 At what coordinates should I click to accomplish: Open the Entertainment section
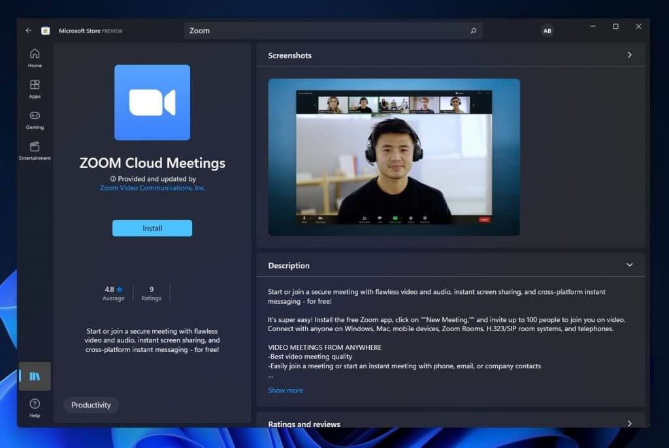tap(35, 150)
